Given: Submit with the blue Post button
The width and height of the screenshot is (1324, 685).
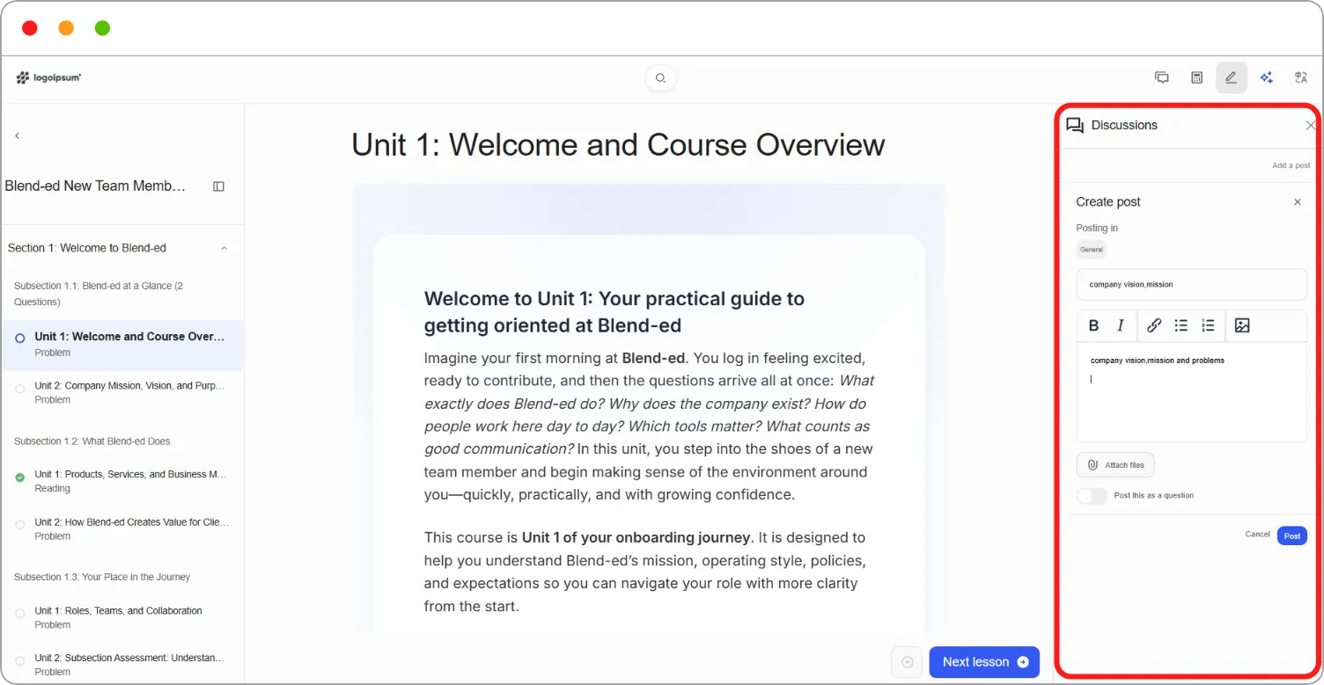Looking at the screenshot, I should (1291, 536).
